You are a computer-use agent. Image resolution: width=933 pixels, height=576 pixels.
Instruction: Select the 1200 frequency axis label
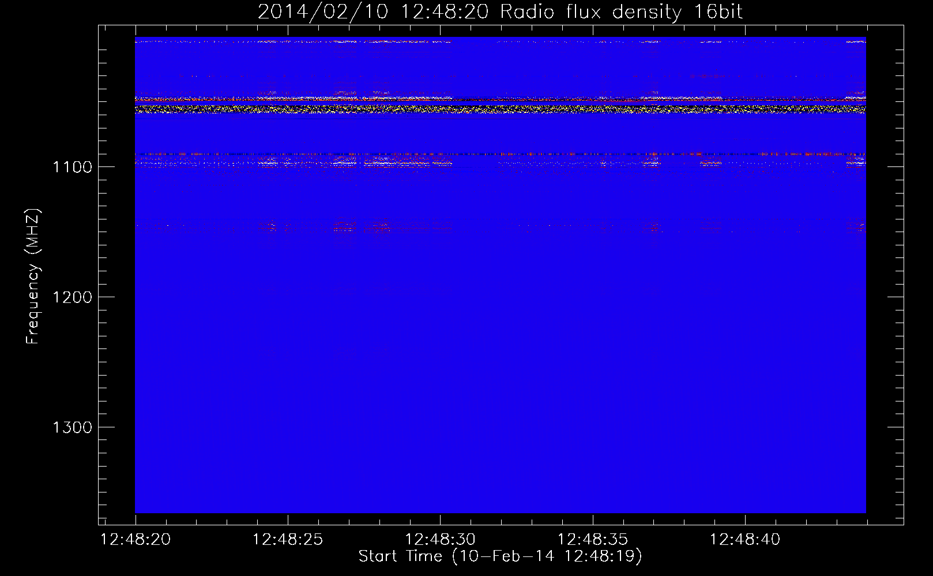coord(72,297)
